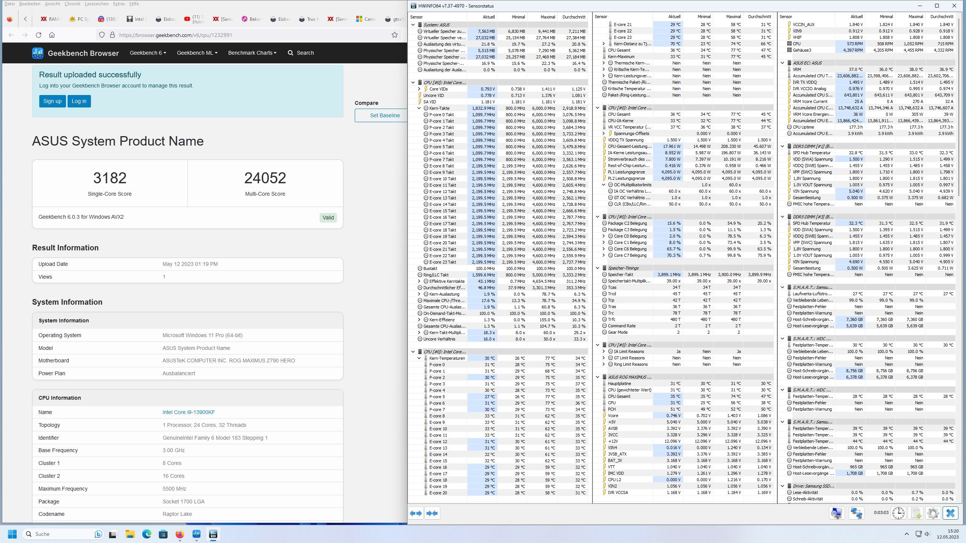The width and height of the screenshot is (966, 543).
Task: Bookmark this page with the star icon
Action: point(395,35)
